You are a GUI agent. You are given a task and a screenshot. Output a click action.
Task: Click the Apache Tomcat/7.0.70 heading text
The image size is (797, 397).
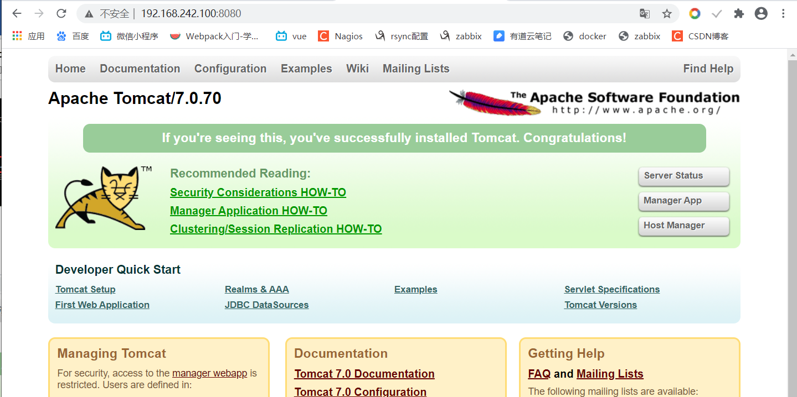click(x=135, y=98)
